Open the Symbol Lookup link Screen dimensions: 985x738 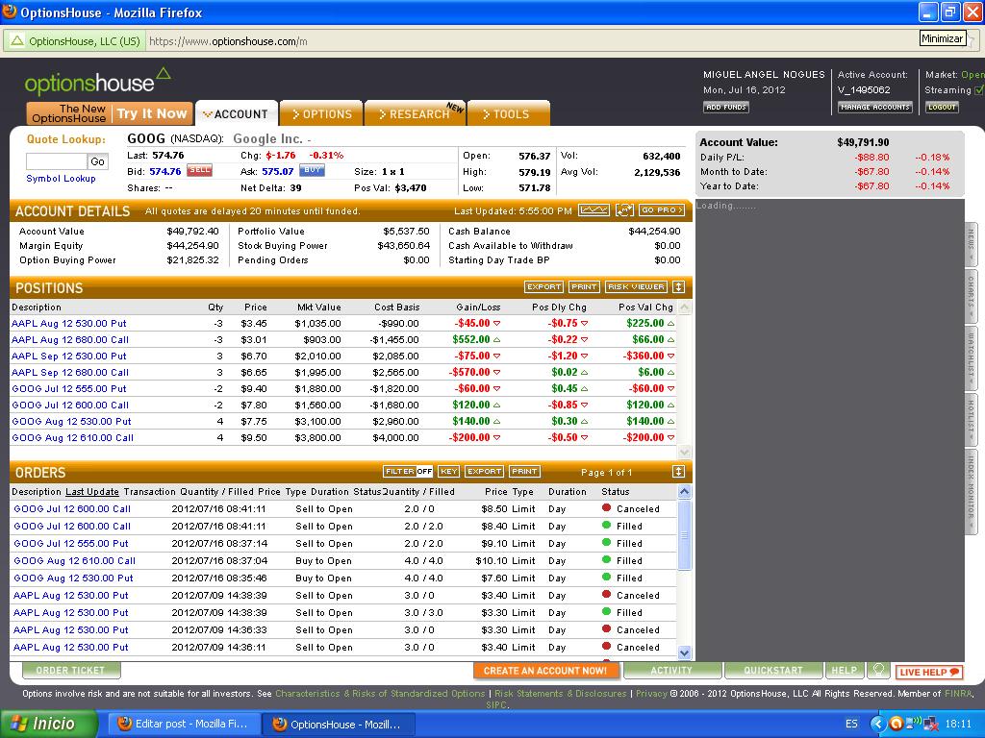click(x=61, y=178)
